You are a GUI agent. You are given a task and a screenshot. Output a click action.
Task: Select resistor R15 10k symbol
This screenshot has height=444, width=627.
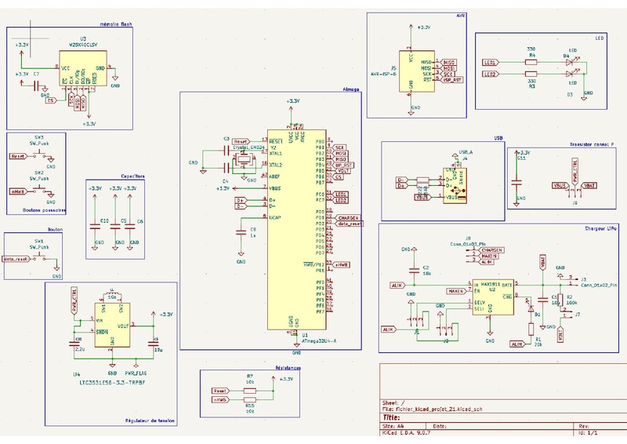click(250, 399)
